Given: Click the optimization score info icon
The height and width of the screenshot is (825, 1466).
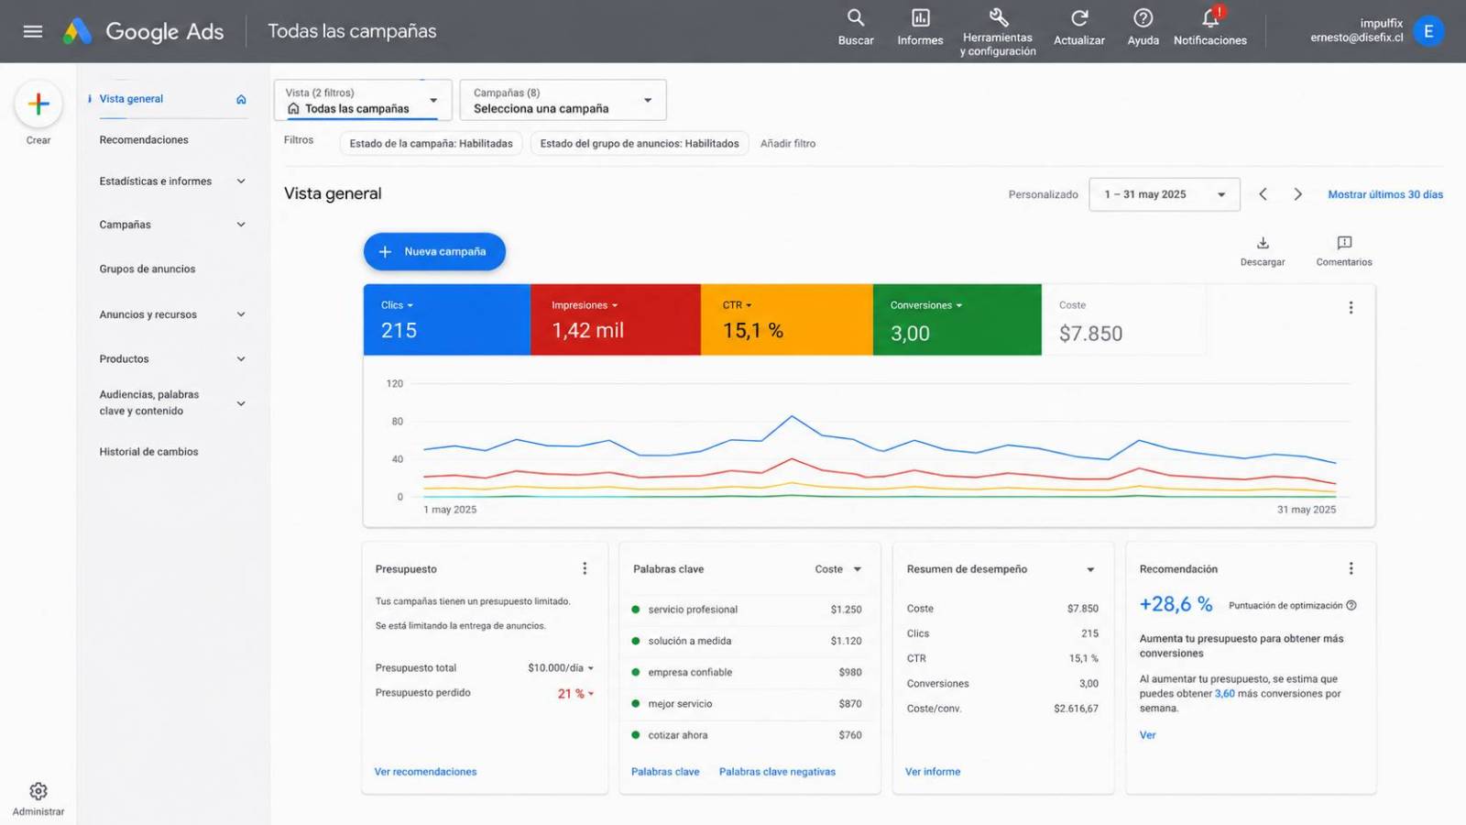Looking at the screenshot, I should 1351,605.
